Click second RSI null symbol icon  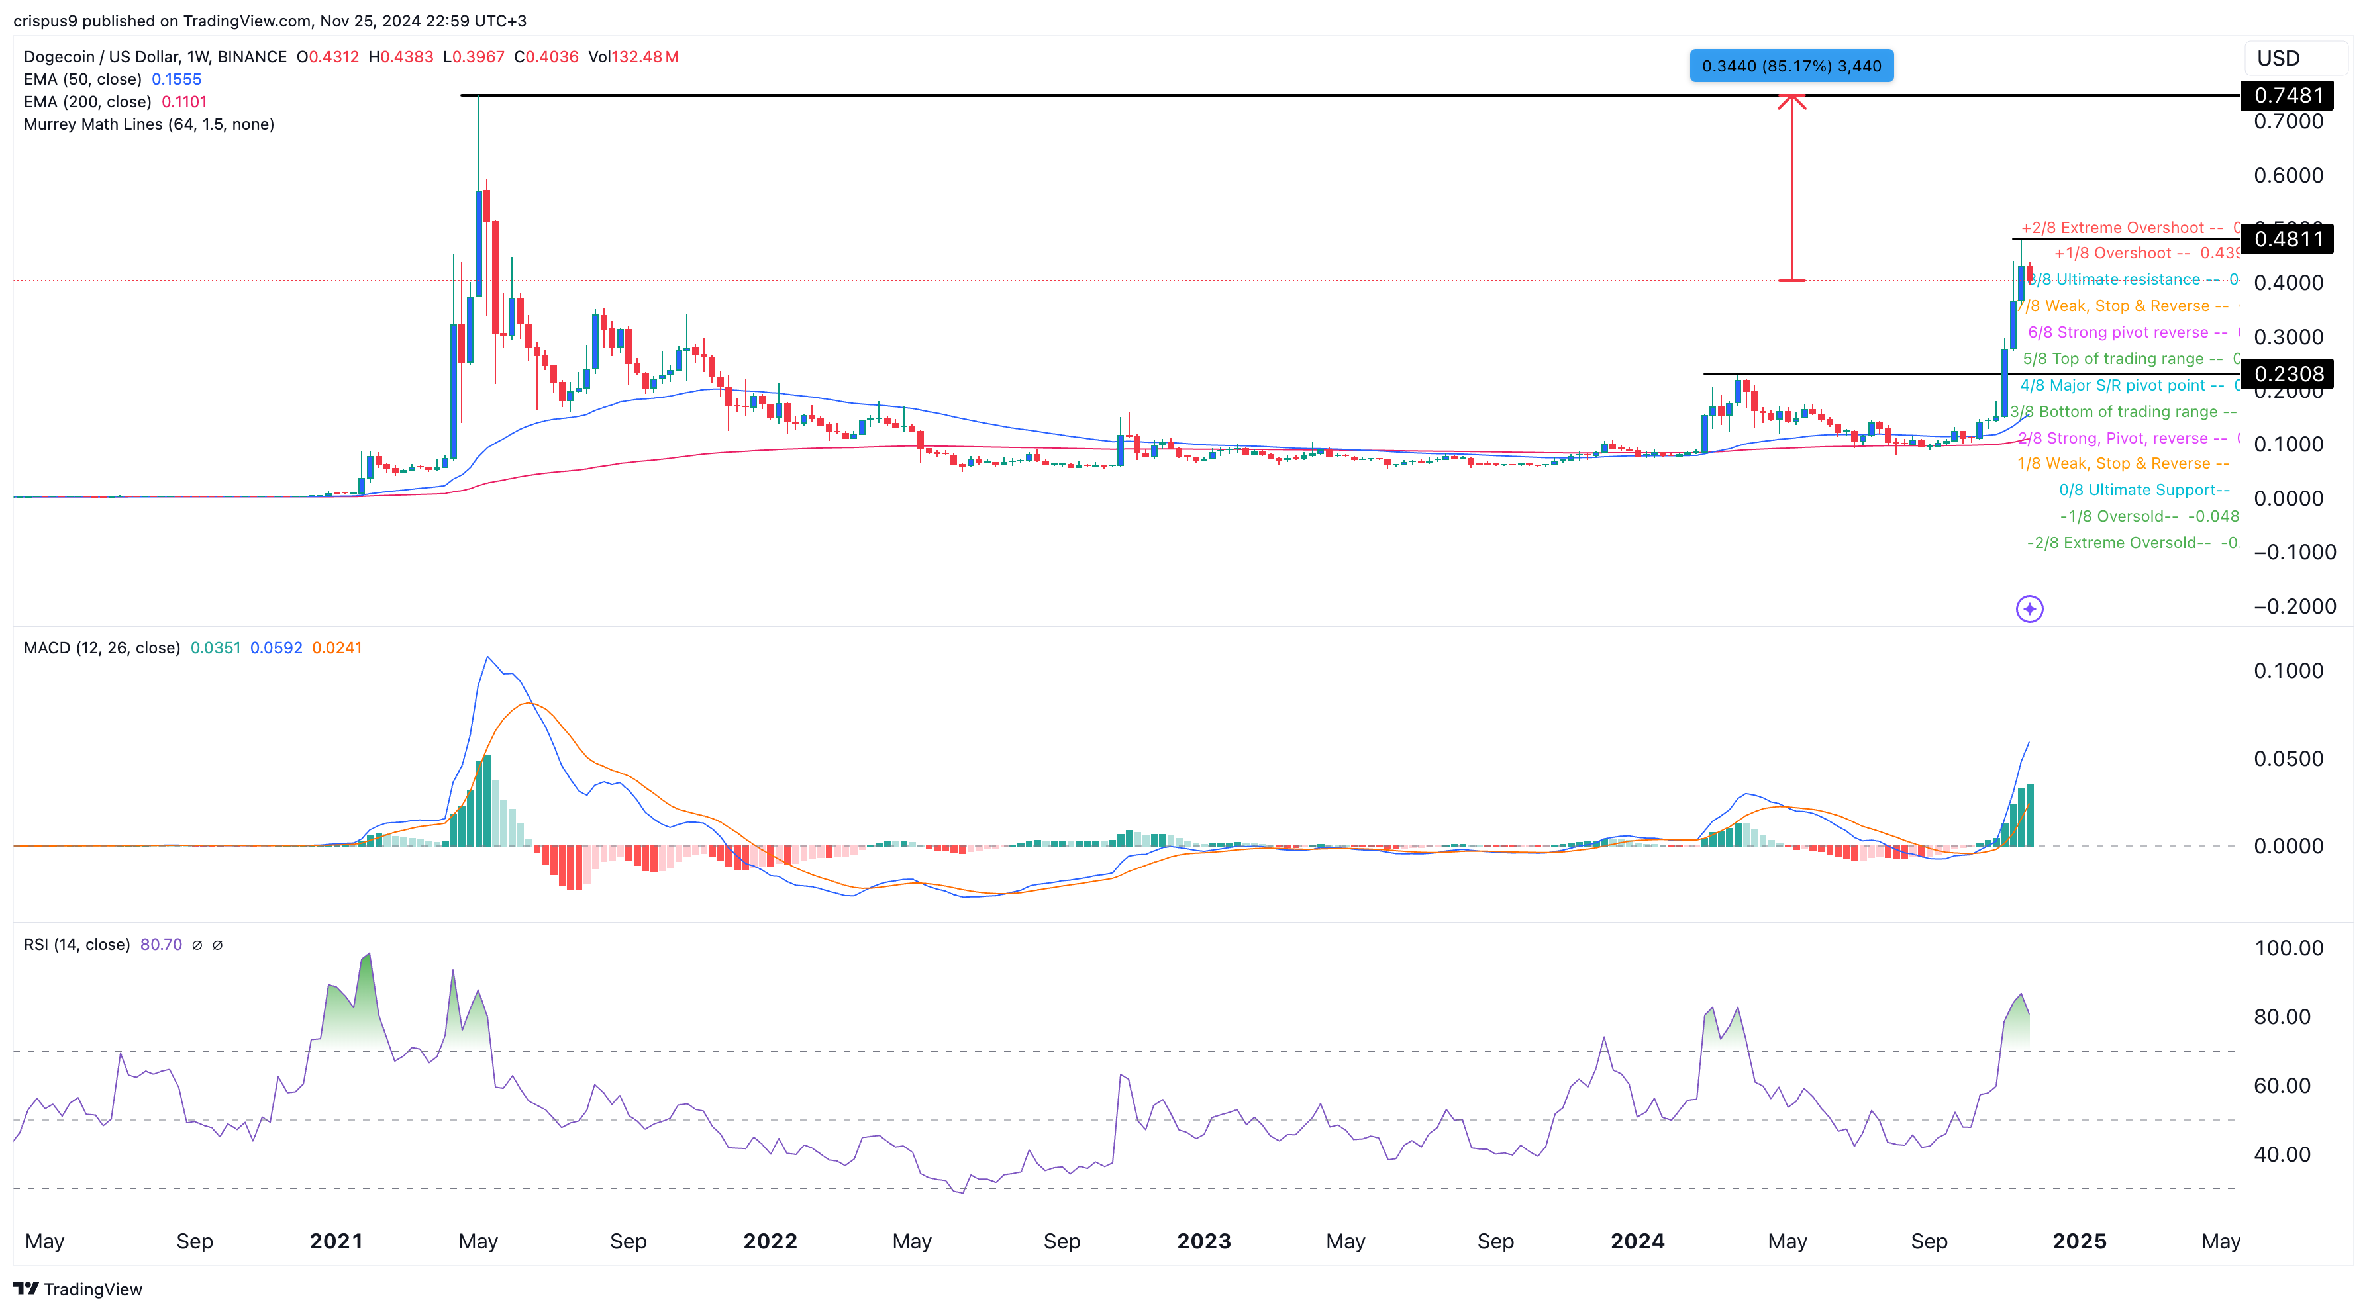(x=218, y=945)
